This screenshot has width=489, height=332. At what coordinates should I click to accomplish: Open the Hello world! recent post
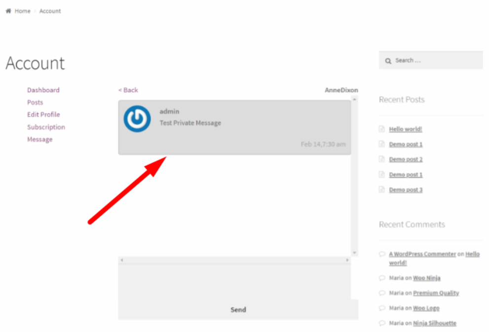click(406, 129)
